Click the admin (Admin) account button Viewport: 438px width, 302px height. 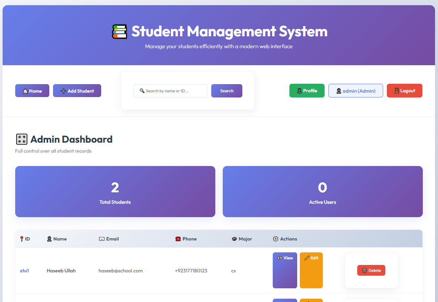click(x=355, y=90)
